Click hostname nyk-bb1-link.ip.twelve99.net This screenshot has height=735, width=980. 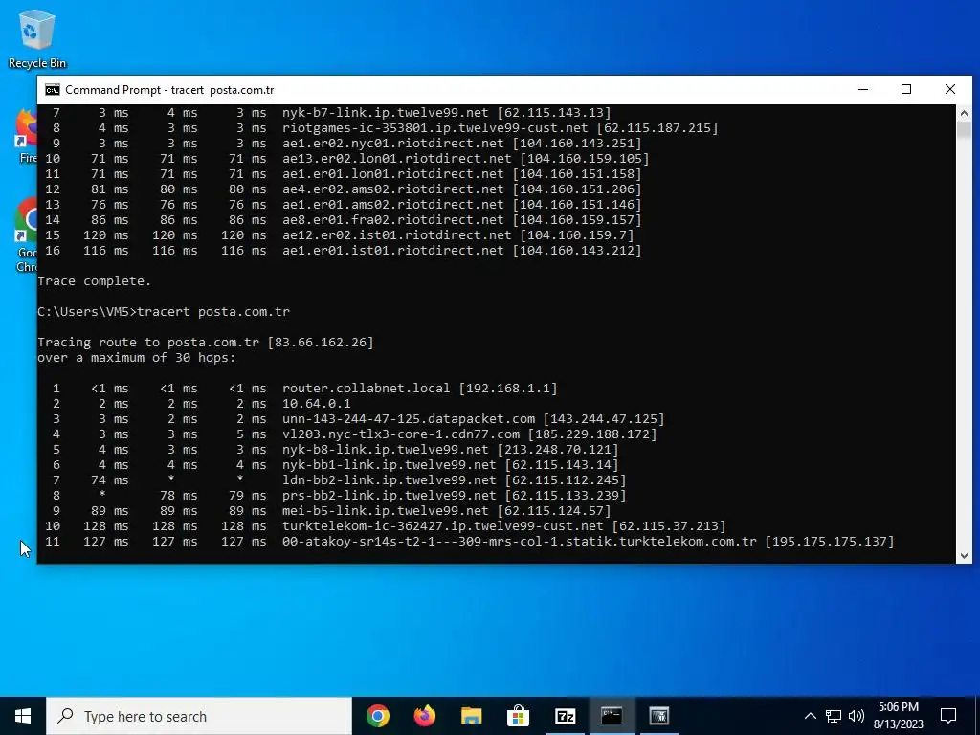point(389,465)
